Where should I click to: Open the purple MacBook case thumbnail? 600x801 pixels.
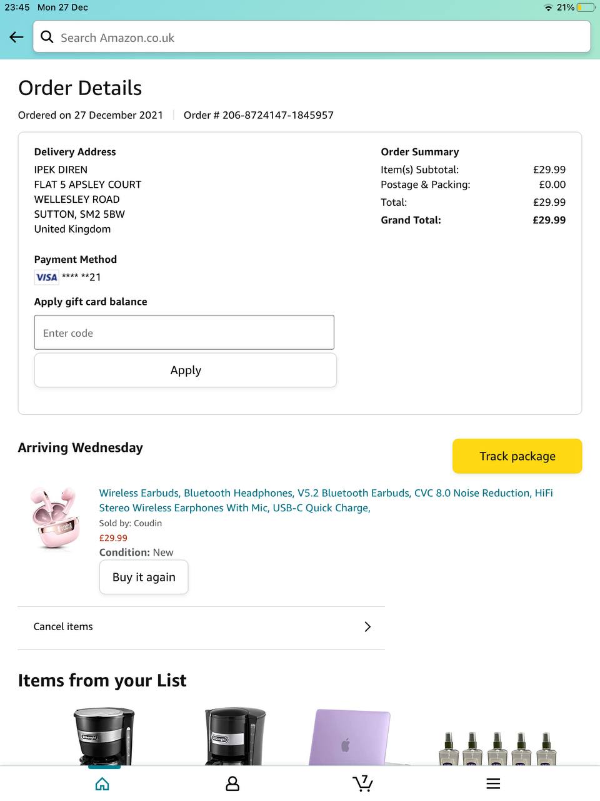350,737
